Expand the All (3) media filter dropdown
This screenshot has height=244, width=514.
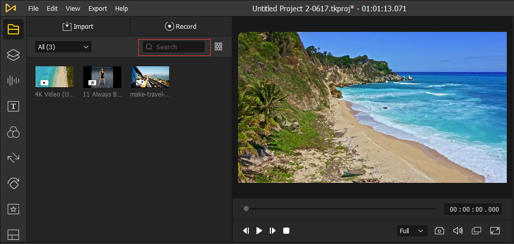(63, 47)
